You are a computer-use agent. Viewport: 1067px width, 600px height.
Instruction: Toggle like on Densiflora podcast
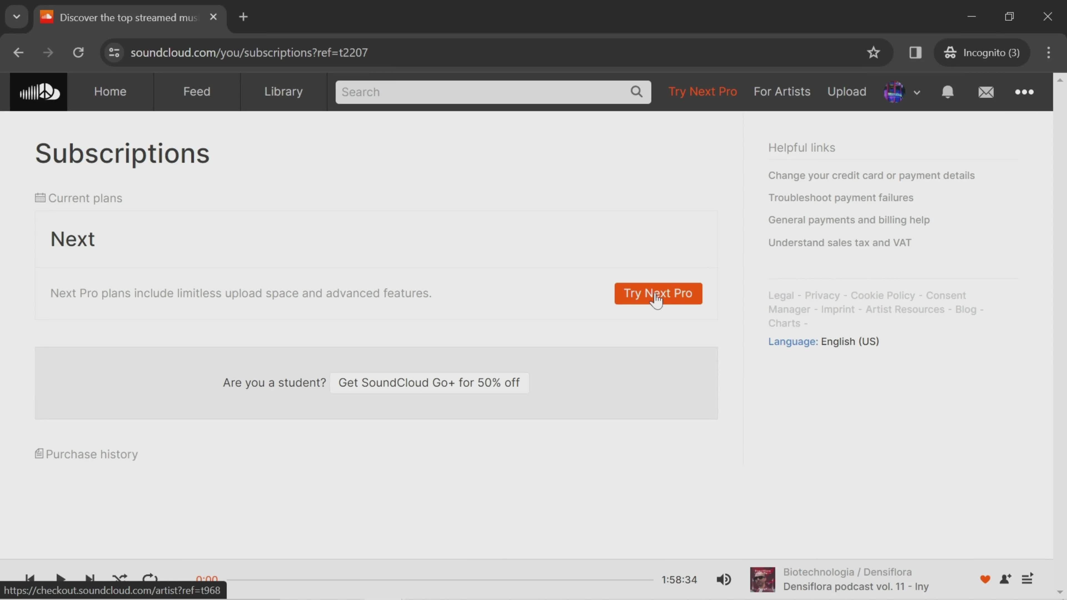tap(985, 579)
